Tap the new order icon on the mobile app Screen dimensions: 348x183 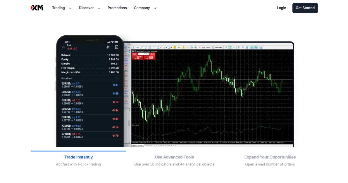pos(117,46)
